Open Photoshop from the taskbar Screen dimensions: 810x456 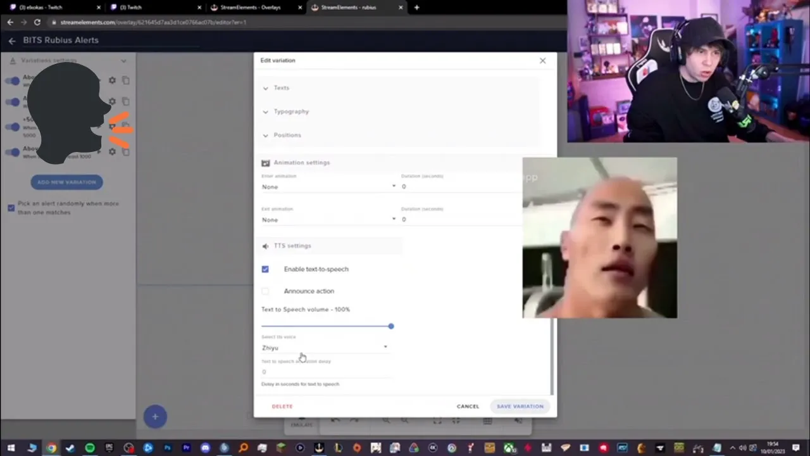coord(167,448)
